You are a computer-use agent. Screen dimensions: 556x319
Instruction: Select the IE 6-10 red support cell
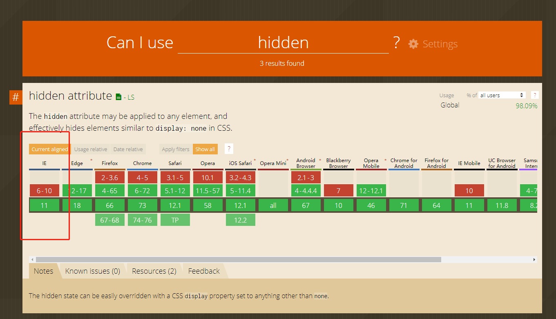tap(45, 191)
